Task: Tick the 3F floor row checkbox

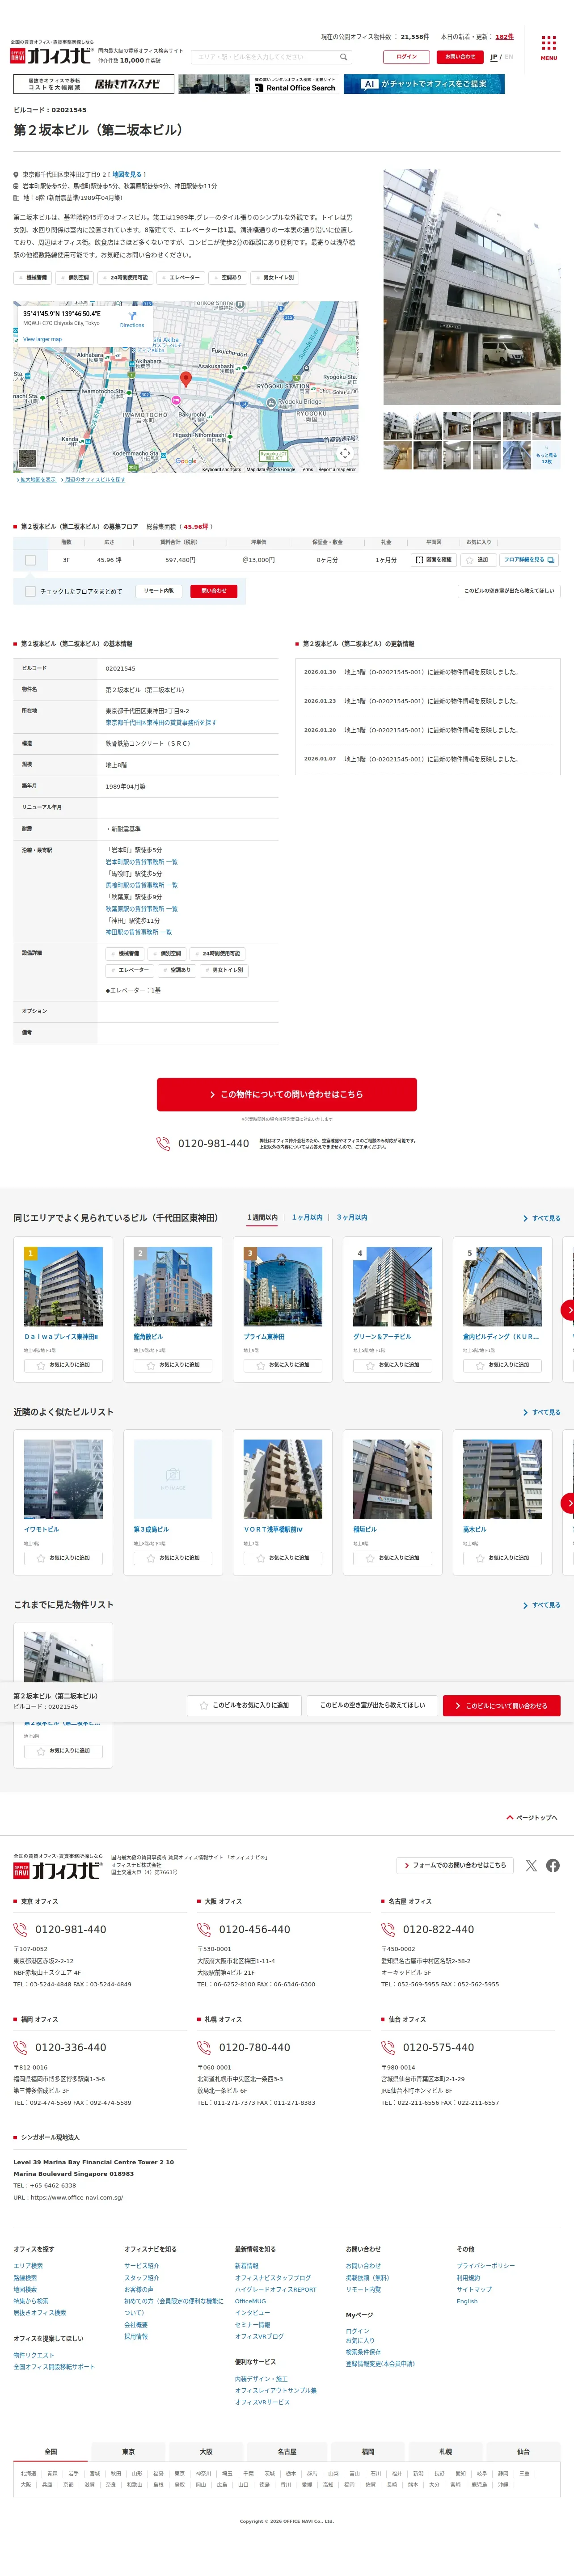Action: (x=30, y=560)
